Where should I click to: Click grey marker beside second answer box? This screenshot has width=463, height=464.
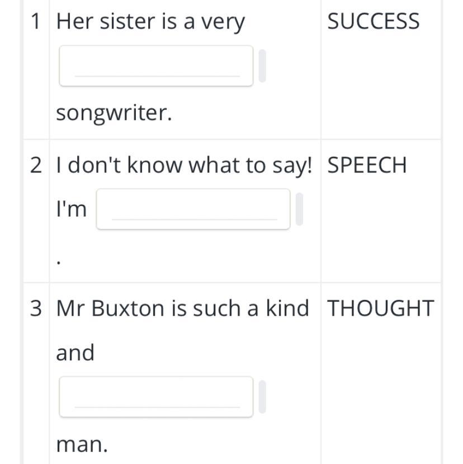[x=299, y=209]
